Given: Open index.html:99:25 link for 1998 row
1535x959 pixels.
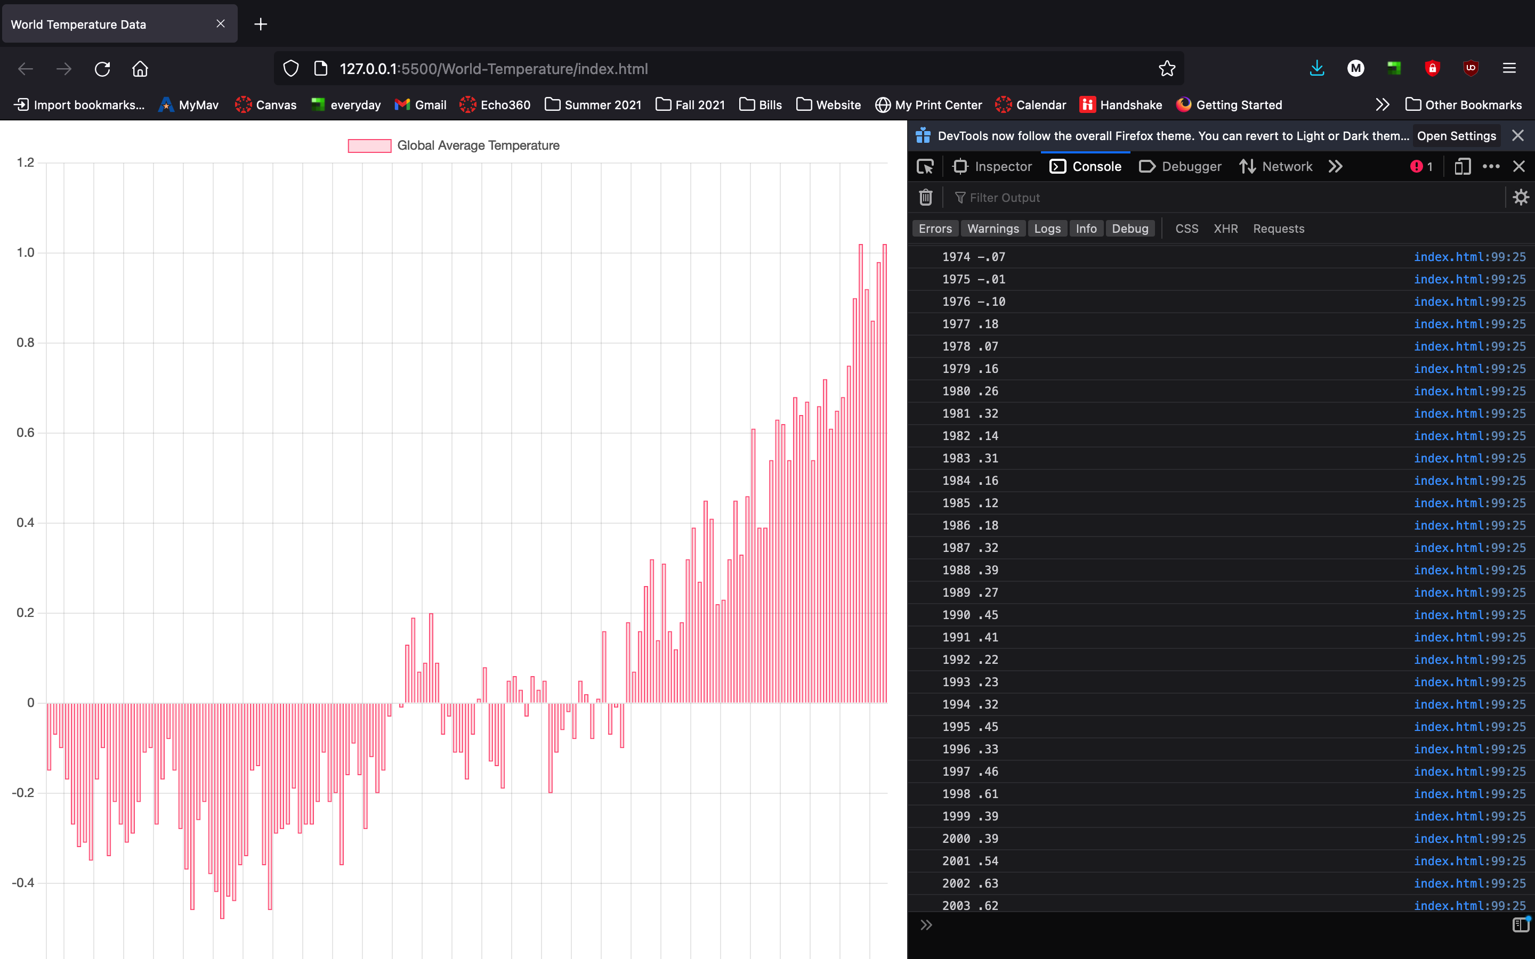Looking at the screenshot, I should coord(1469,793).
